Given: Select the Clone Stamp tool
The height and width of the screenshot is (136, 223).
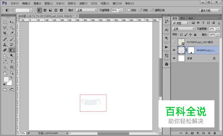Looking at the screenshot, I should pyautogui.click(x=5, y=45).
